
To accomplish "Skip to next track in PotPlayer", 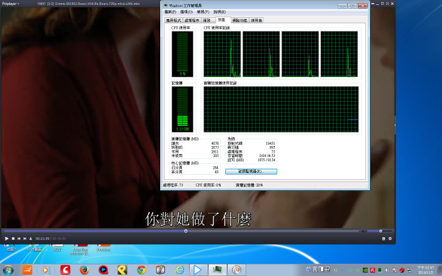I will pos(25,239).
